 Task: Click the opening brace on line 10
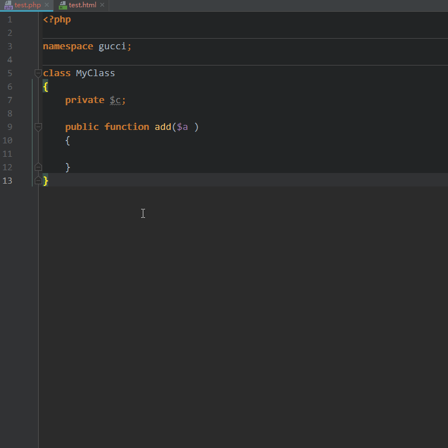[68, 141]
